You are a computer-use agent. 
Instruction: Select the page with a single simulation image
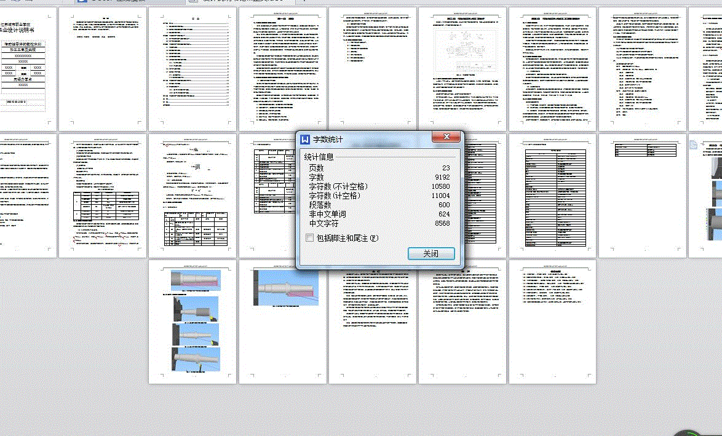point(283,322)
